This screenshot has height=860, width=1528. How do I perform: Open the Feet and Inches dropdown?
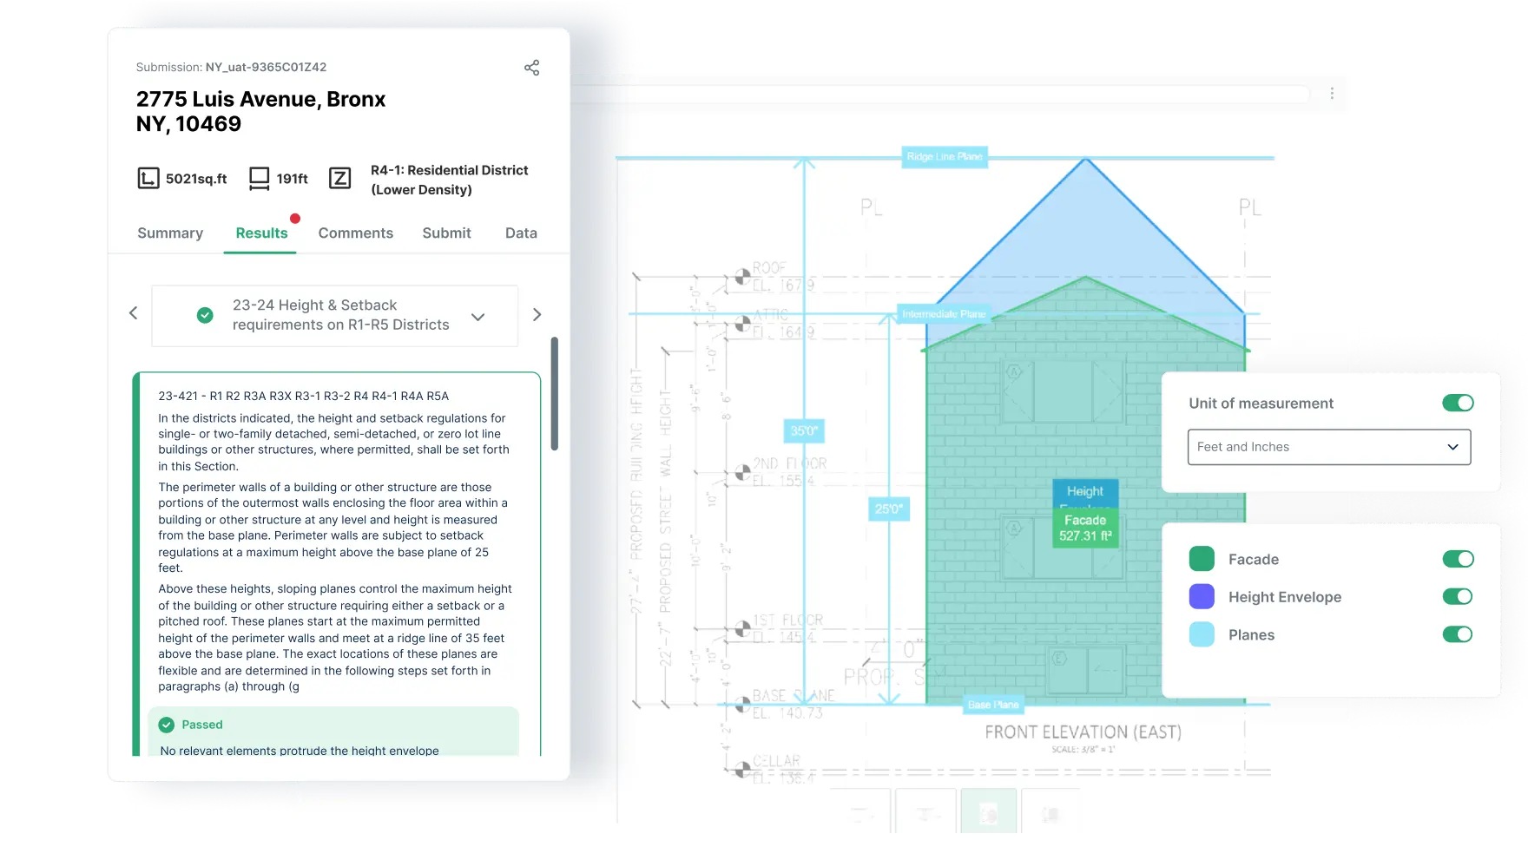[1328, 447]
